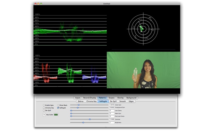This screenshot has height=139, width=223.
Task: Switch to the Record/Display tab
Action: [x=89, y=98]
